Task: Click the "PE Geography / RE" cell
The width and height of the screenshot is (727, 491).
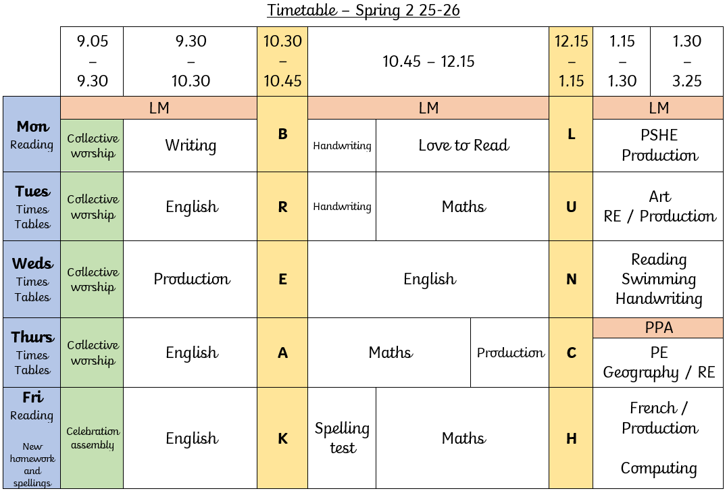Action: (658, 363)
